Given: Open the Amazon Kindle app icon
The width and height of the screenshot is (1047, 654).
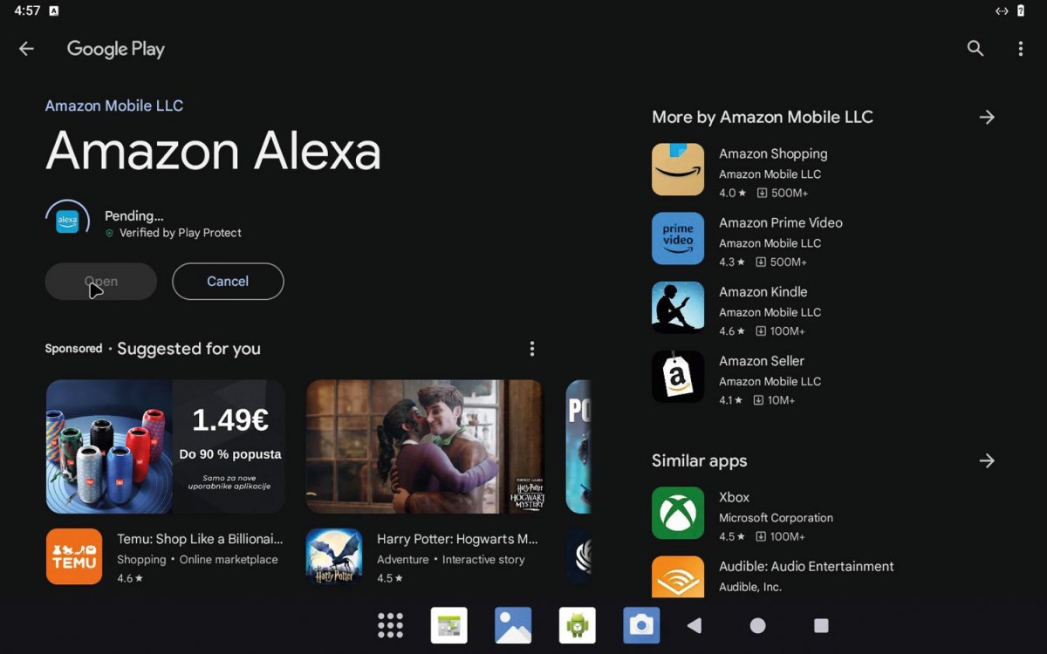Looking at the screenshot, I should (678, 307).
